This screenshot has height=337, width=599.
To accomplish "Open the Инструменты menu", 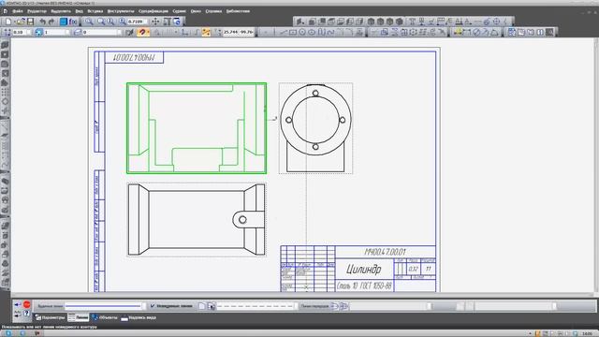I will point(121,11).
